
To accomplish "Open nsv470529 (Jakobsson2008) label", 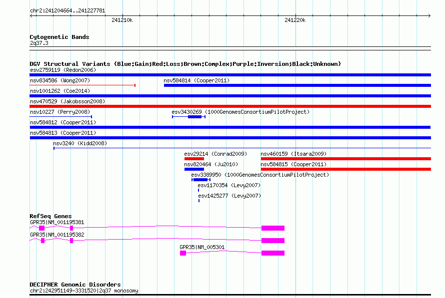I will 67,101.
